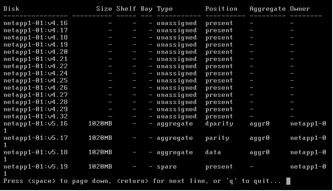The image size is (333, 191).
Task: Click the Shelf column header
Action: click(x=126, y=9)
